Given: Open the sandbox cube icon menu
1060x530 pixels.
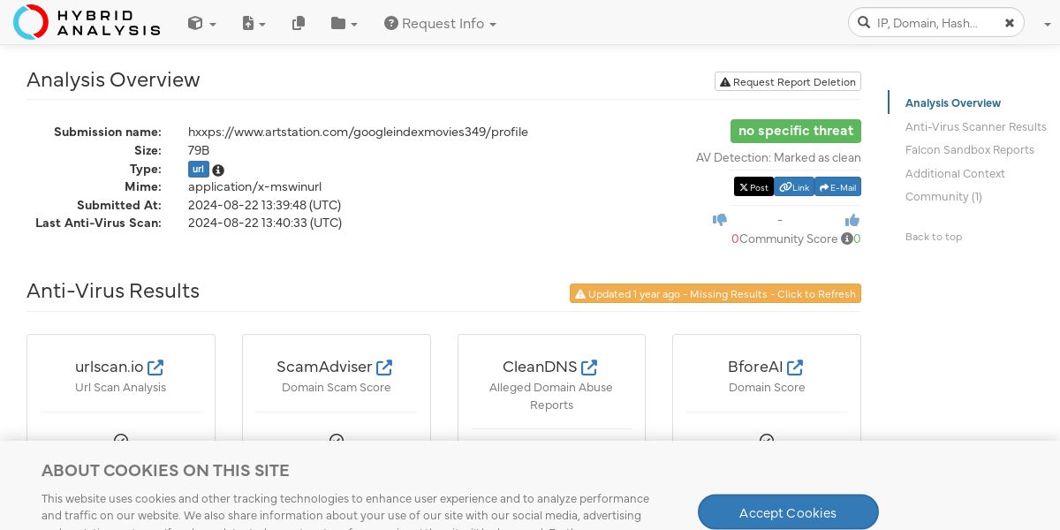Looking at the screenshot, I should tap(201, 24).
